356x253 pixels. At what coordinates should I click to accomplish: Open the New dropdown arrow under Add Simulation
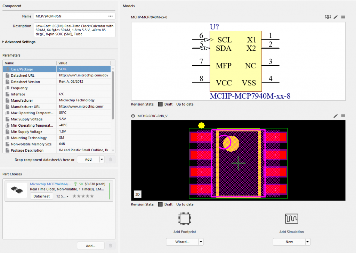307,242
